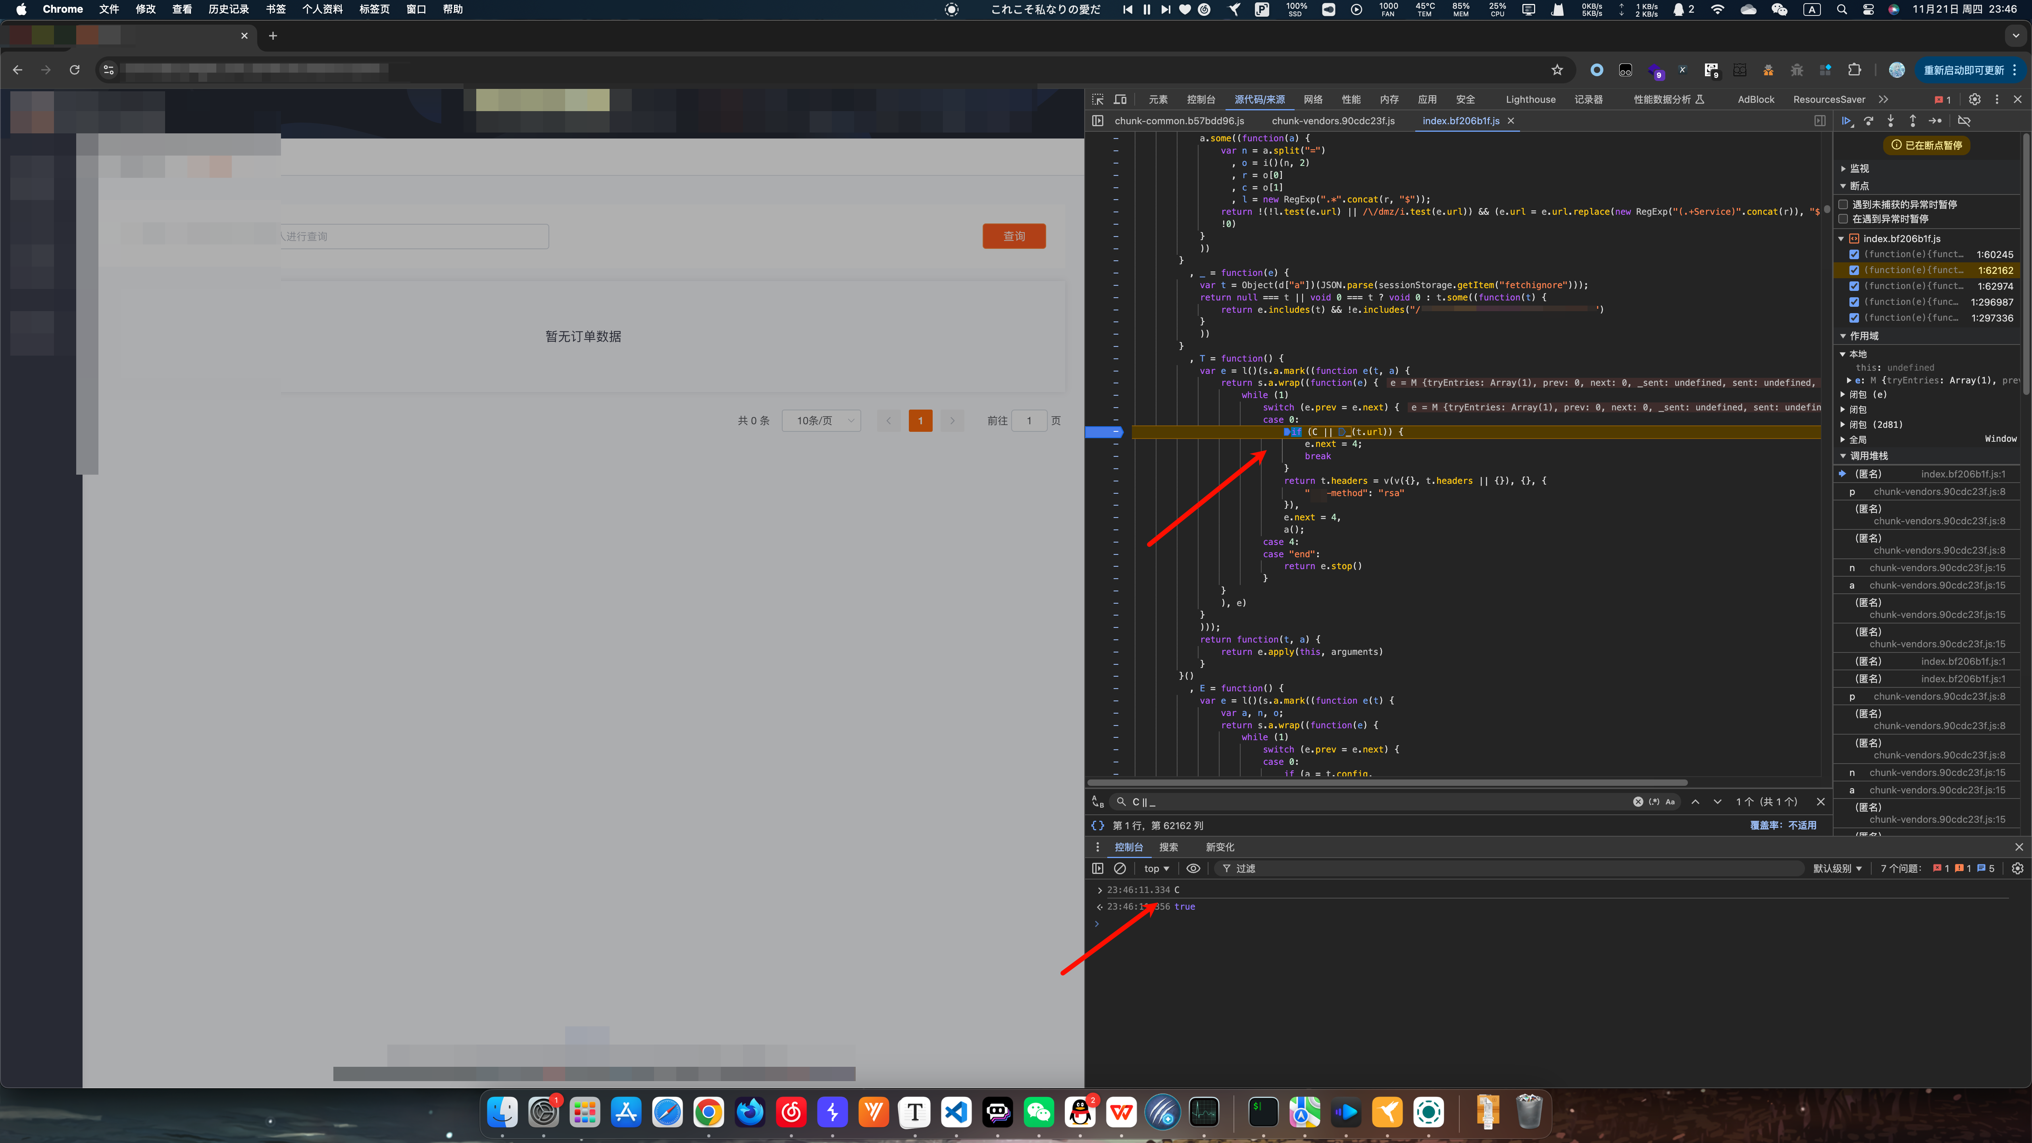
Task: Open DevTools settings gear
Action: click(1974, 99)
